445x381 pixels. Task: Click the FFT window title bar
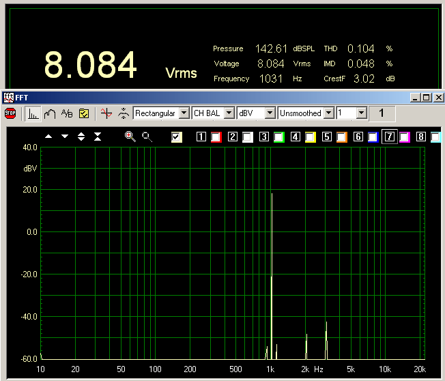[x=205, y=98]
